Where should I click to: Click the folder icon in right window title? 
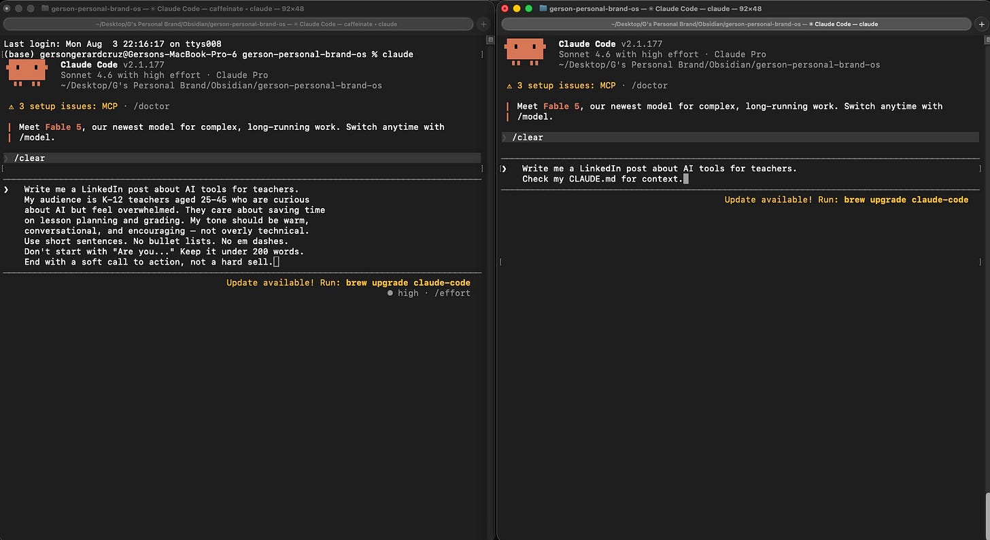point(543,8)
